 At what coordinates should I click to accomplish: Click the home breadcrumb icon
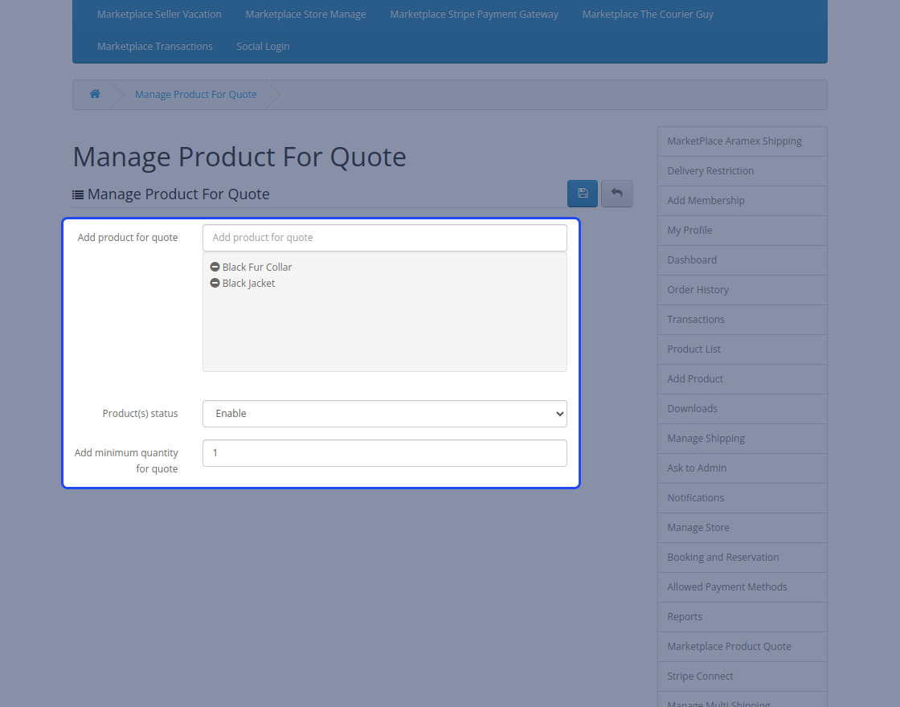(95, 94)
